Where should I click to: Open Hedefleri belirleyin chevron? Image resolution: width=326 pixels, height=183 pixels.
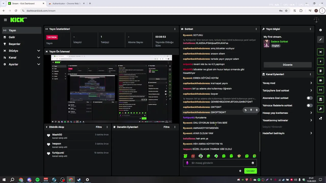(311, 133)
